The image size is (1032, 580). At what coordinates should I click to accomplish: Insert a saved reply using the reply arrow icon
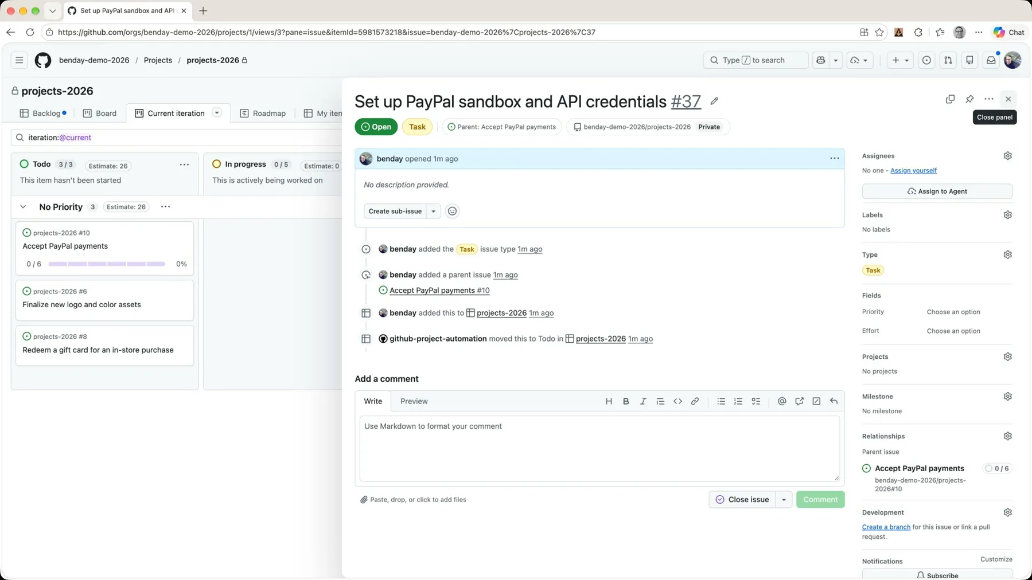(834, 401)
